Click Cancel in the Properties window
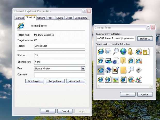The image size is (160, 120). click(x=65, y=111)
